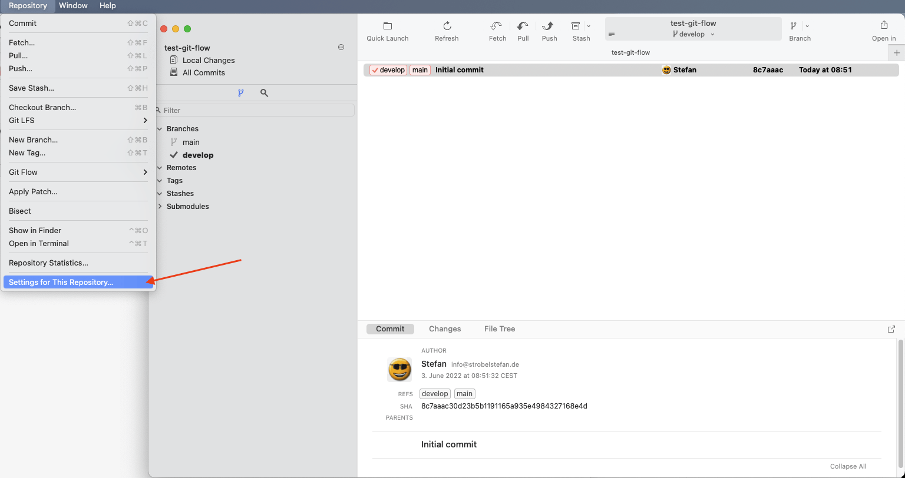Toggle the search mode in the sidebar

coord(263,92)
